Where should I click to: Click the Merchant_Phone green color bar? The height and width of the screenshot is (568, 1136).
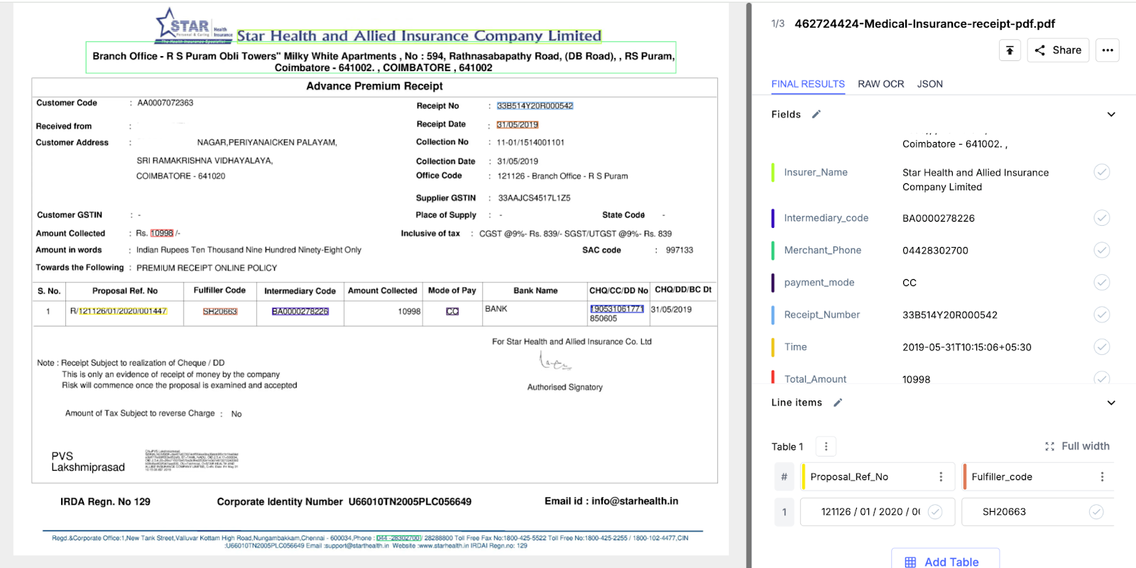773,250
